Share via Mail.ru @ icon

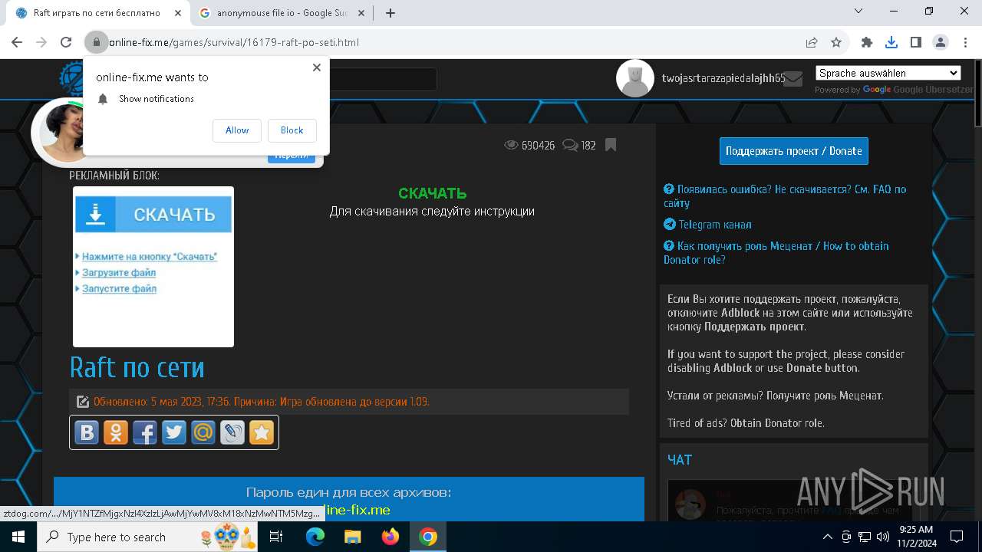(x=203, y=432)
